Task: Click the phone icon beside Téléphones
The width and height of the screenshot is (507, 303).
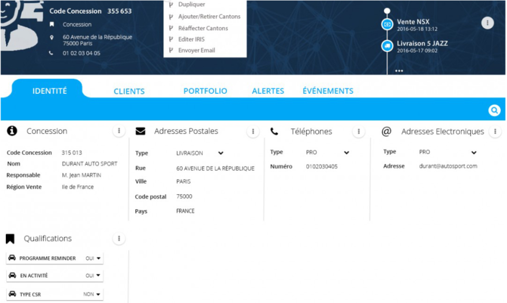Action: coord(274,131)
